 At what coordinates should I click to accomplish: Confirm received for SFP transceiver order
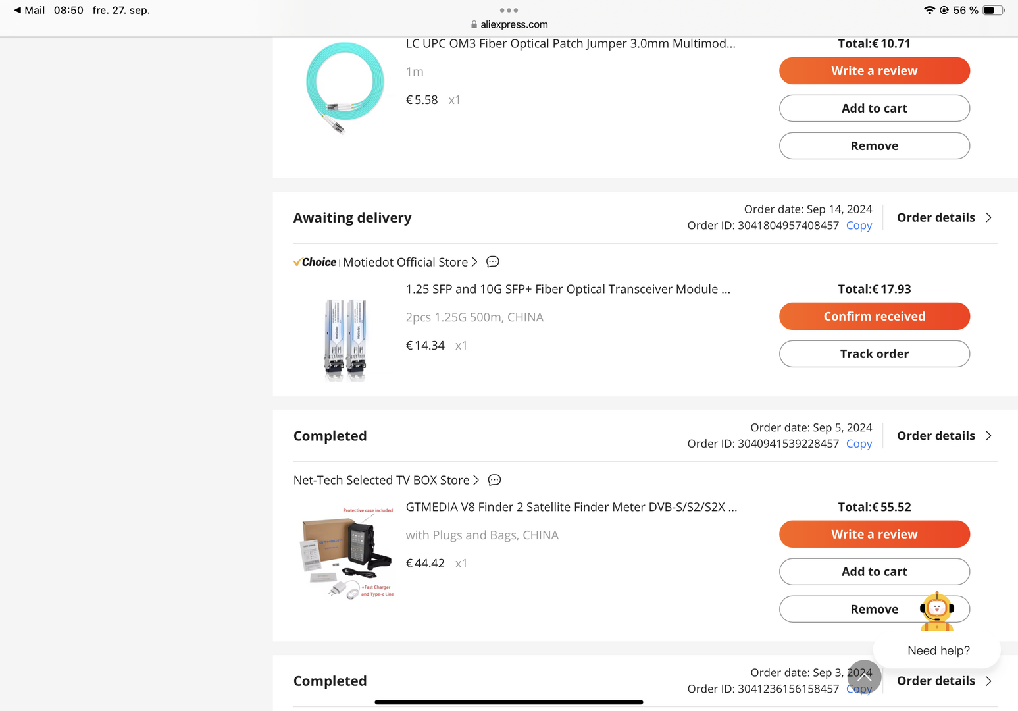click(x=874, y=317)
